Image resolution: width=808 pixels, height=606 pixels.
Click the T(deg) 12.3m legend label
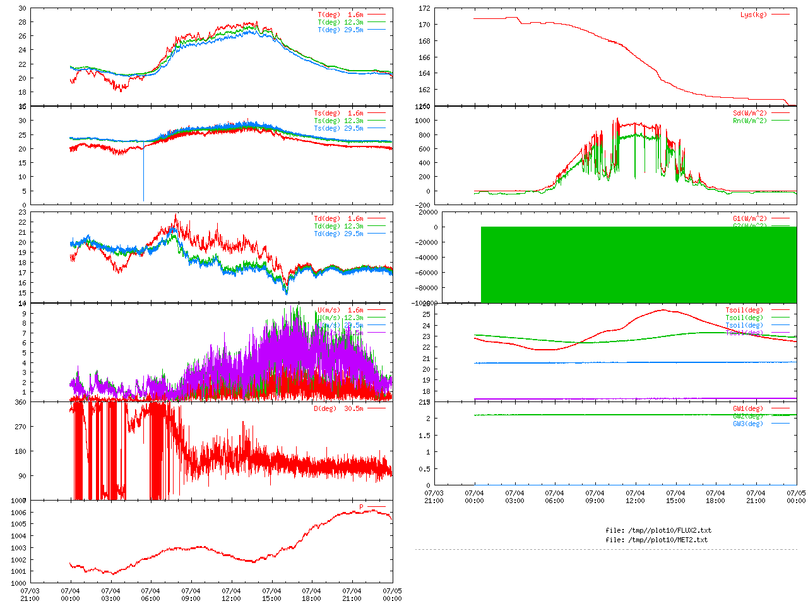341,22
